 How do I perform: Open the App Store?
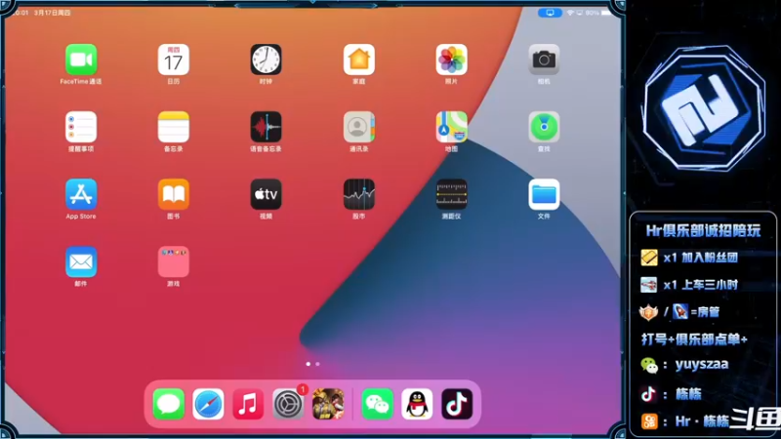point(81,194)
